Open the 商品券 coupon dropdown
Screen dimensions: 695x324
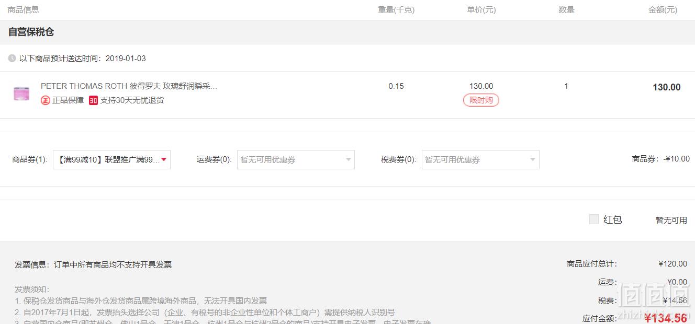111,159
